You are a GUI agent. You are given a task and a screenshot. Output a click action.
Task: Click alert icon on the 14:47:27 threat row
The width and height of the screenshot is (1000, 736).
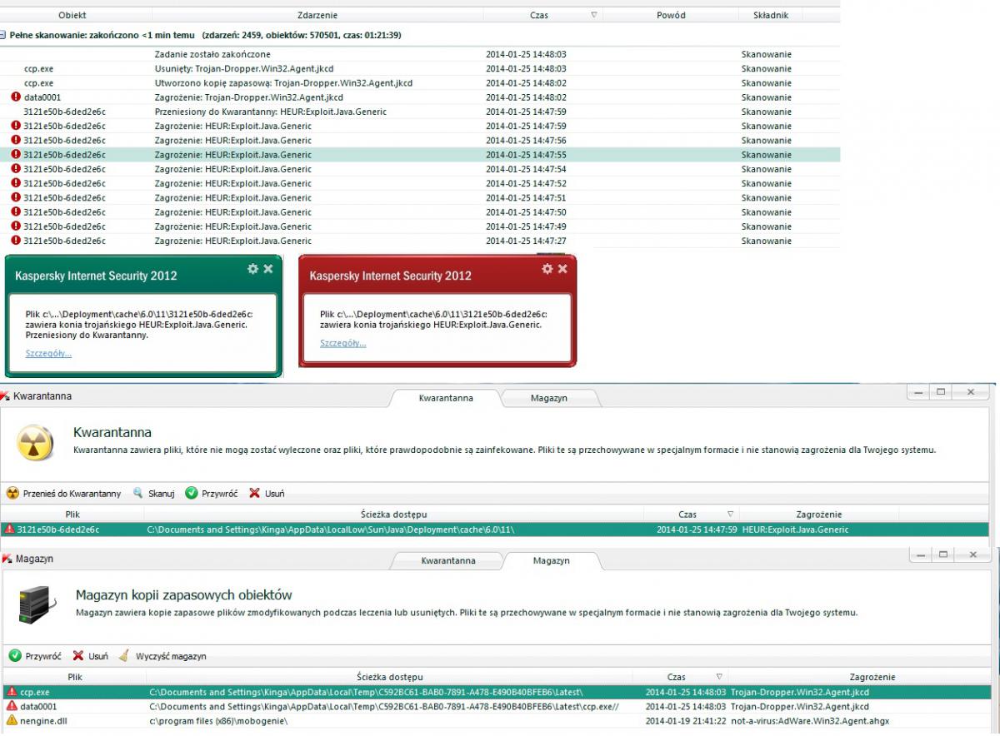pyautogui.click(x=16, y=241)
